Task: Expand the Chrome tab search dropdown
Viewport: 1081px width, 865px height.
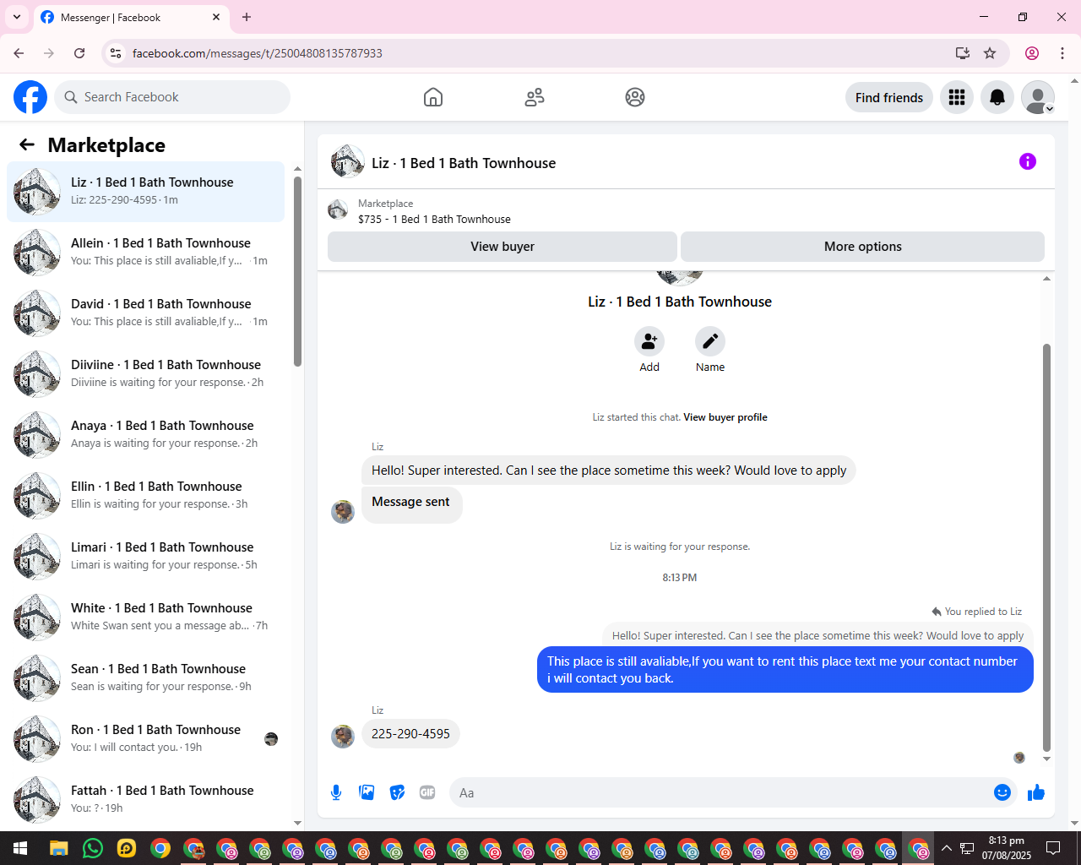Action: tap(17, 17)
